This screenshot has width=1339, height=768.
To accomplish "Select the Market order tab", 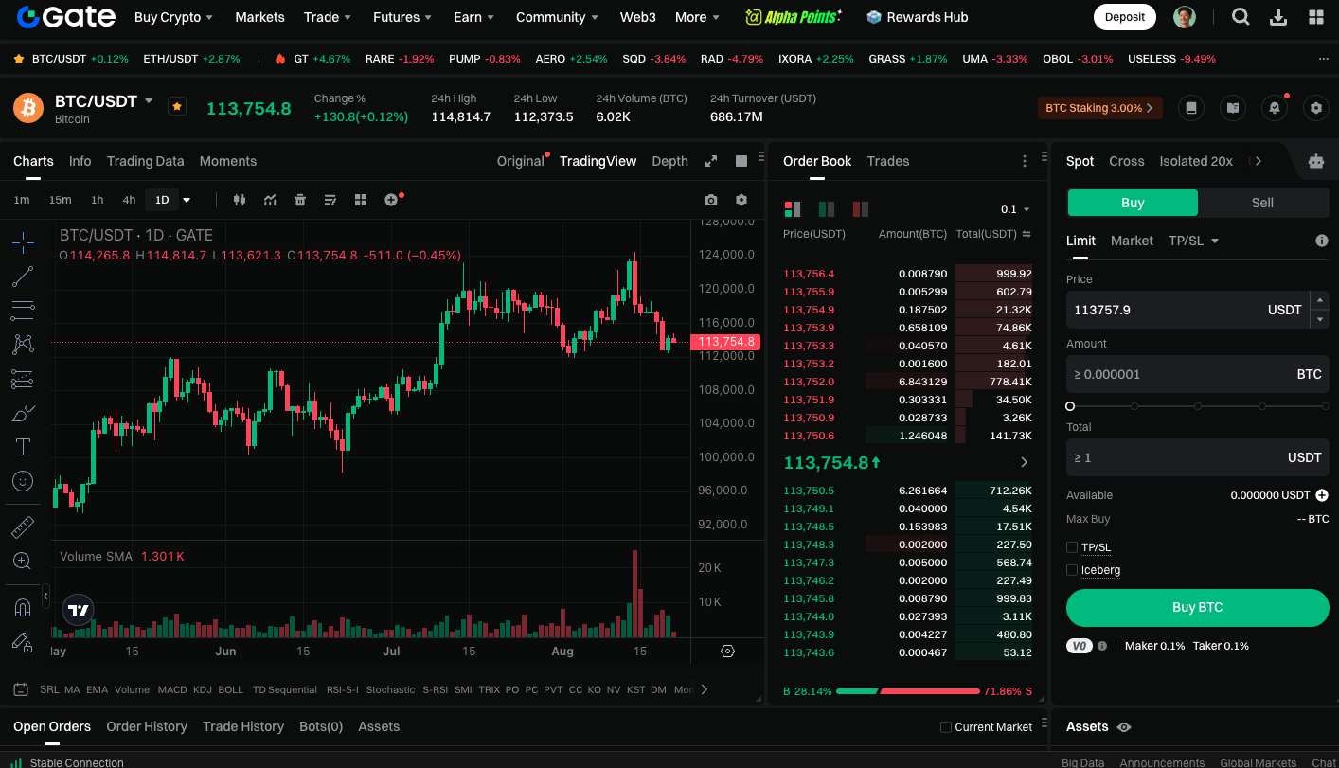I will coord(1132,241).
